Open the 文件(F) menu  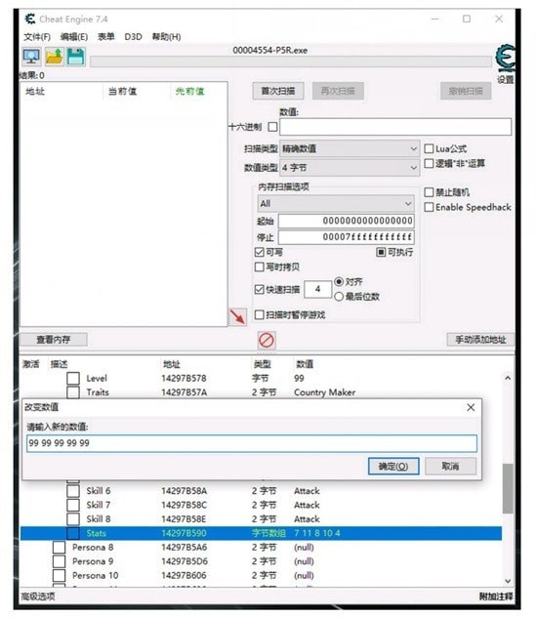pyautogui.click(x=37, y=37)
